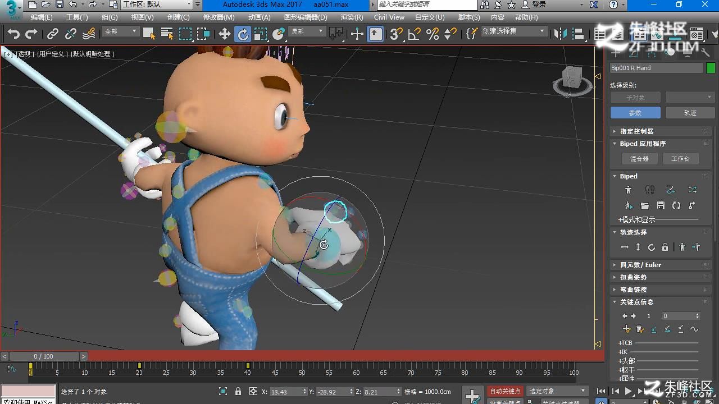Click the 自动关键点 auto key button
Image resolution: width=719 pixels, height=404 pixels.
506,391
